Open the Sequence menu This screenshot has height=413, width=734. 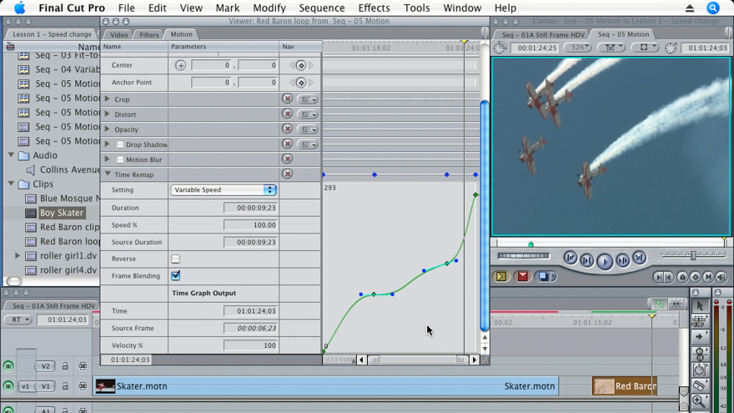[322, 8]
